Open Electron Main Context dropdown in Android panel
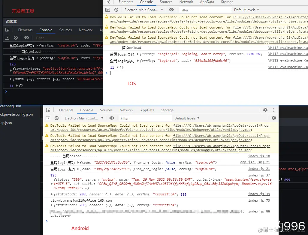The height and width of the screenshot is (235, 308). click(x=84, y=118)
